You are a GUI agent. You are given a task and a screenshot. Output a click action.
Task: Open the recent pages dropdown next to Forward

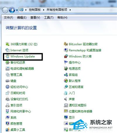[x=17, y=10]
